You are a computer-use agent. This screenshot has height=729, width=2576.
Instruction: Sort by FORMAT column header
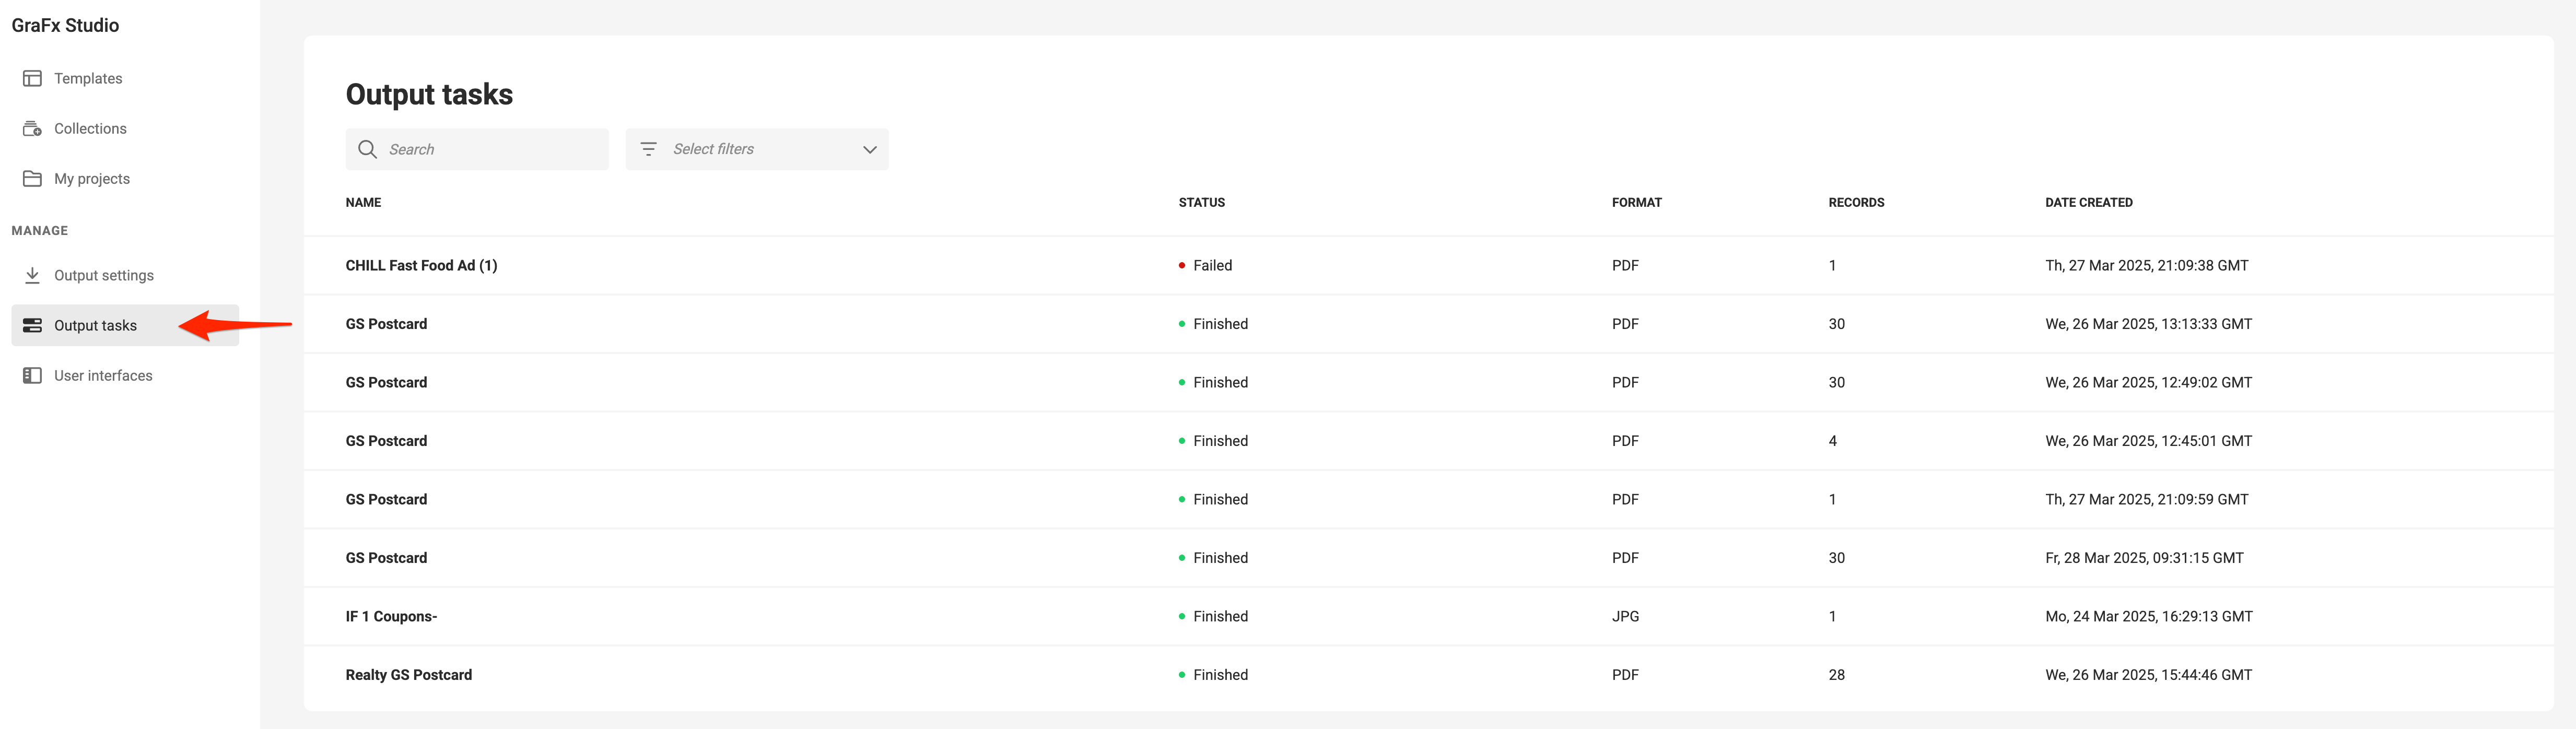pos(1636,202)
